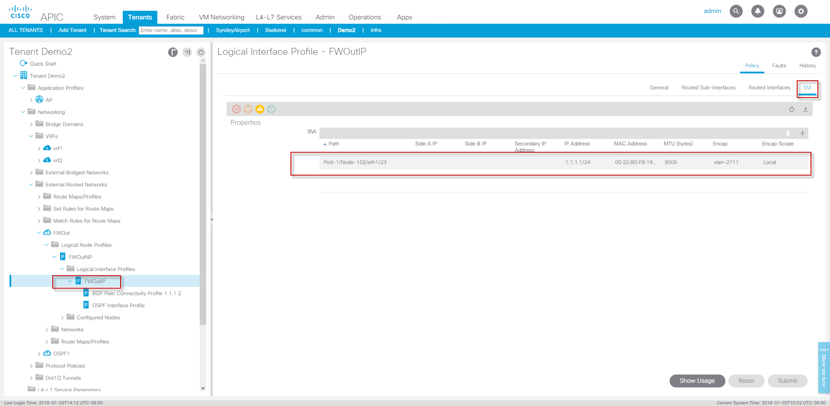Viewport: 830px width, 406px height.
Task: Expand the Configured Nodes folder
Action: pyautogui.click(x=62, y=318)
